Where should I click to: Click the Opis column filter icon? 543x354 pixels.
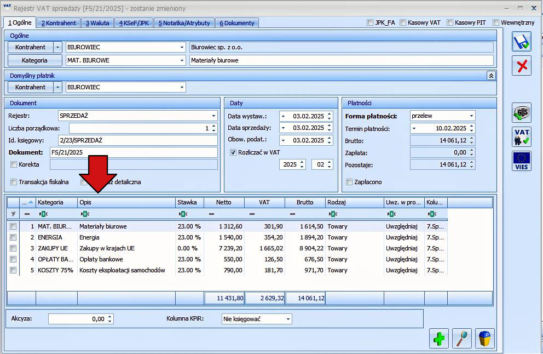(85, 214)
